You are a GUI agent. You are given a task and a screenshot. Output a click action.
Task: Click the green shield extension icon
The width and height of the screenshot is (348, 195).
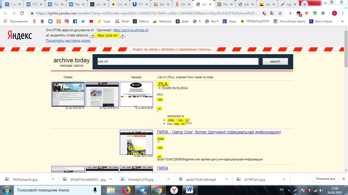pos(315,13)
